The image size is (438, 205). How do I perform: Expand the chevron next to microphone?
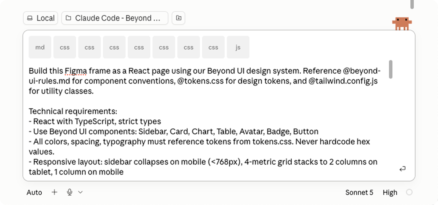point(80,192)
